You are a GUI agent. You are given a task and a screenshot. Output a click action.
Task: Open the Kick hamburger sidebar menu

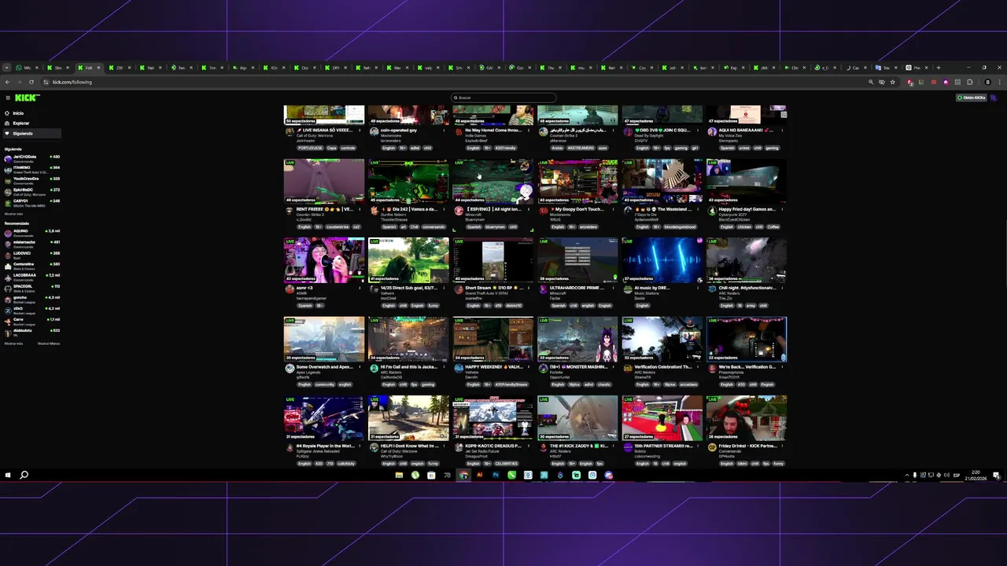click(x=7, y=97)
